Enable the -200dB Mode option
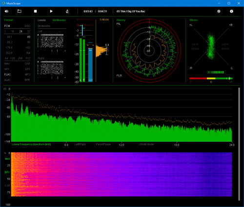This screenshot has width=244, height=207. click(146, 144)
